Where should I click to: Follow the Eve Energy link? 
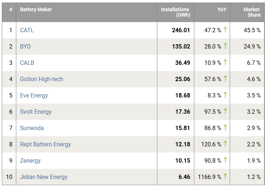coord(34,95)
